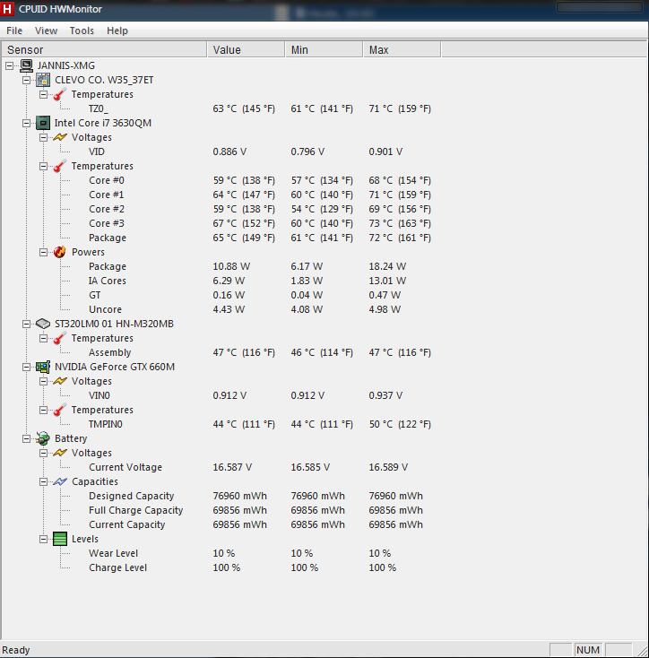Click the thermometer icon under CLEVO CO. W35_37ET
Image resolution: width=649 pixels, height=658 pixels.
60,94
